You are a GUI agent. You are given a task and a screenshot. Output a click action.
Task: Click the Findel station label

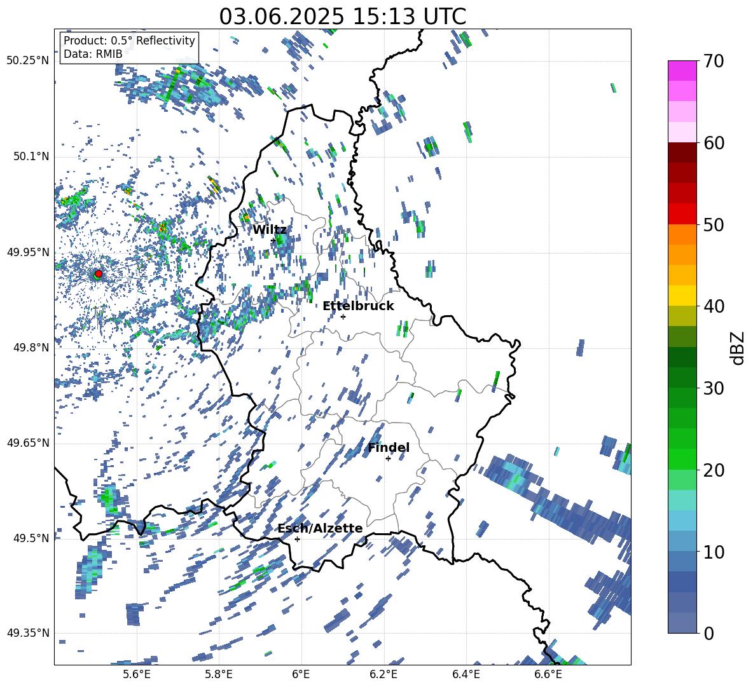click(389, 447)
